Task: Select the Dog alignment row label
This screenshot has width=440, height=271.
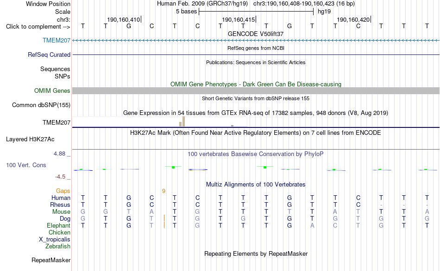Action: pyautogui.click(x=65, y=219)
